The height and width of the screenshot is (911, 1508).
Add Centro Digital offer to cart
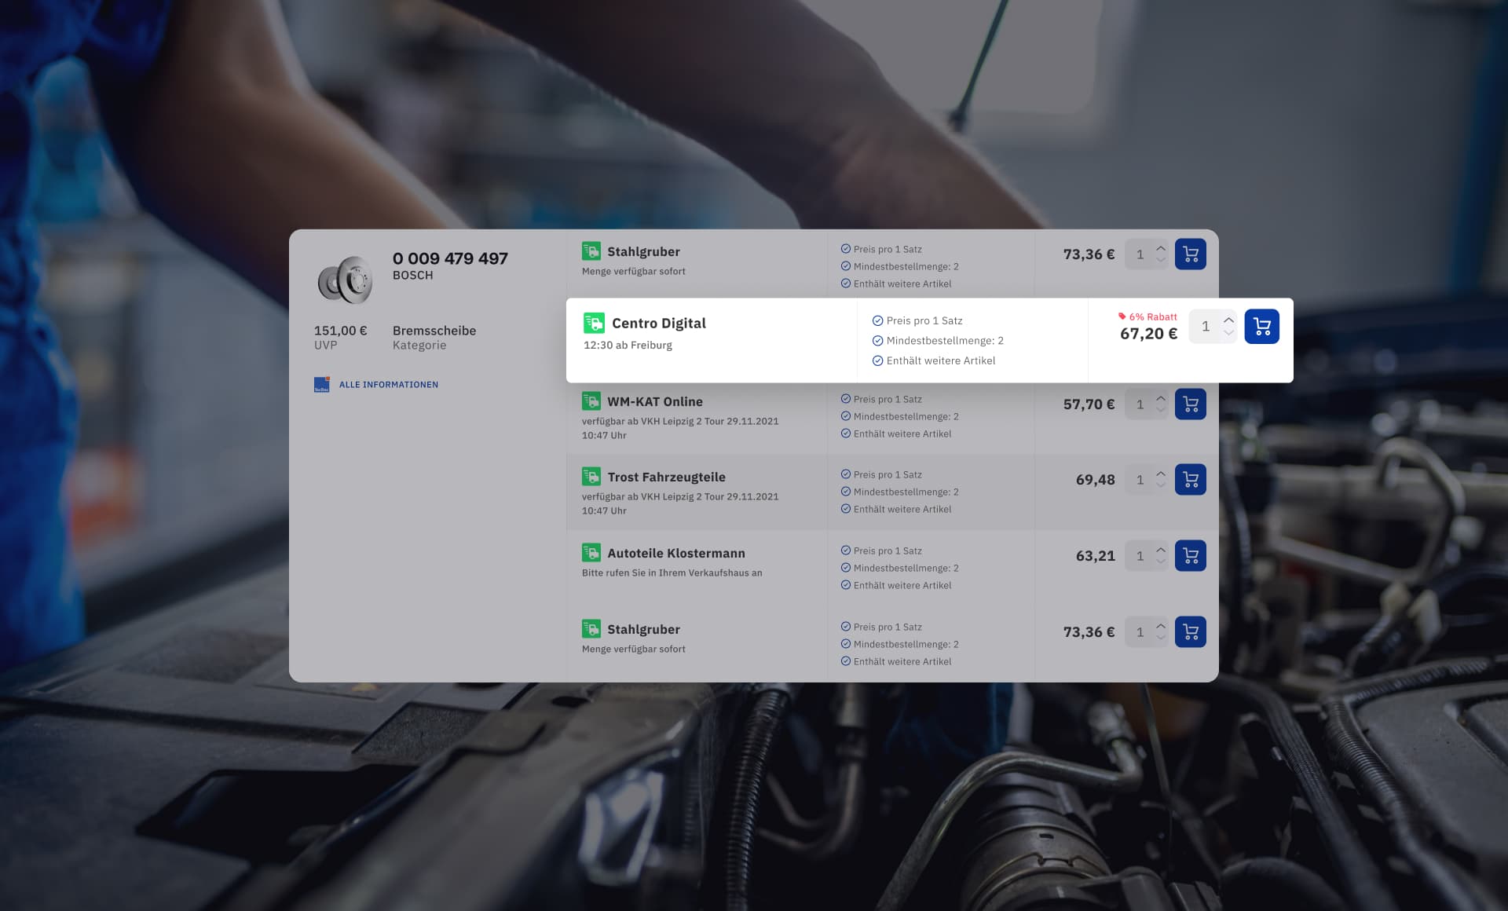[x=1261, y=326]
